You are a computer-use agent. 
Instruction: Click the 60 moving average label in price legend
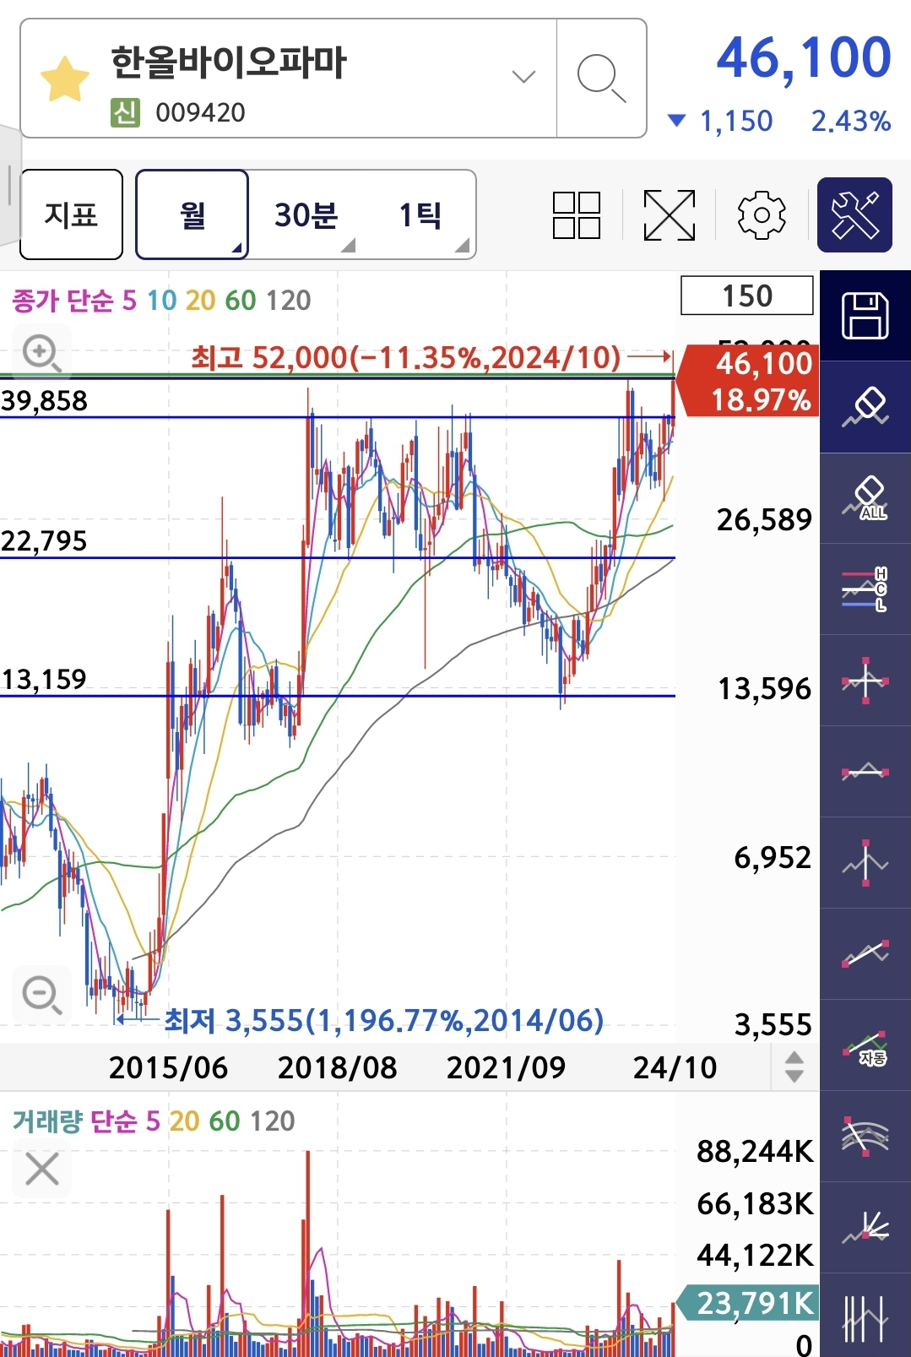[x=240, y=300]
